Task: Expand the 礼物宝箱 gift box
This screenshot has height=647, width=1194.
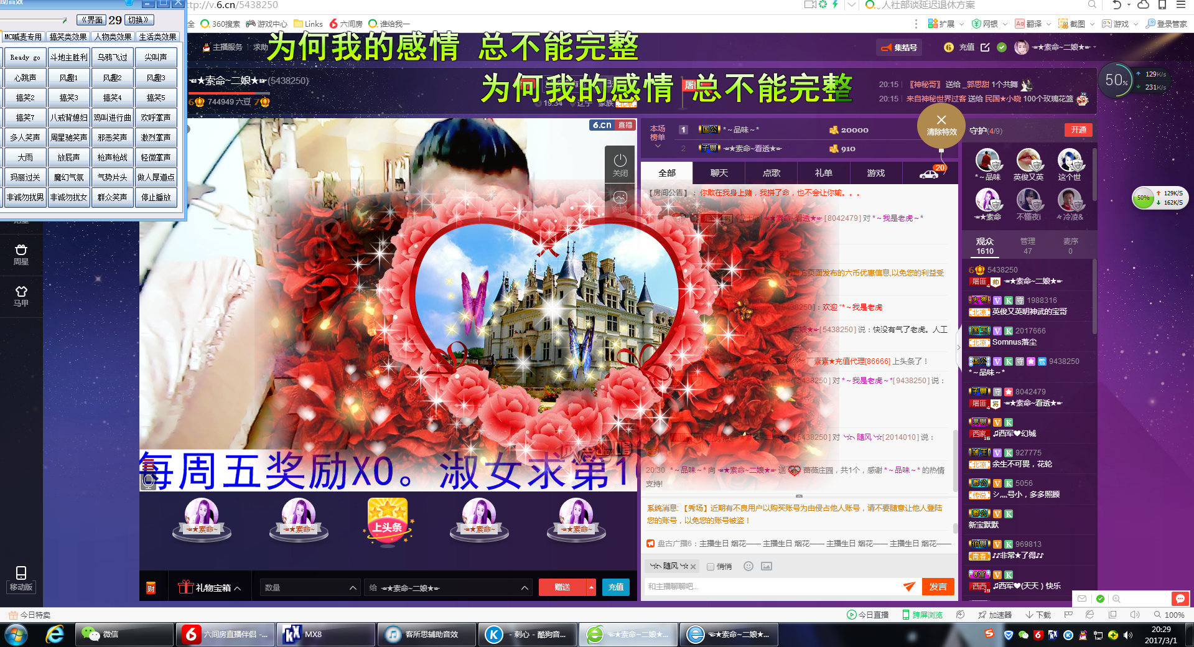Action: click(x=210, y=587)
